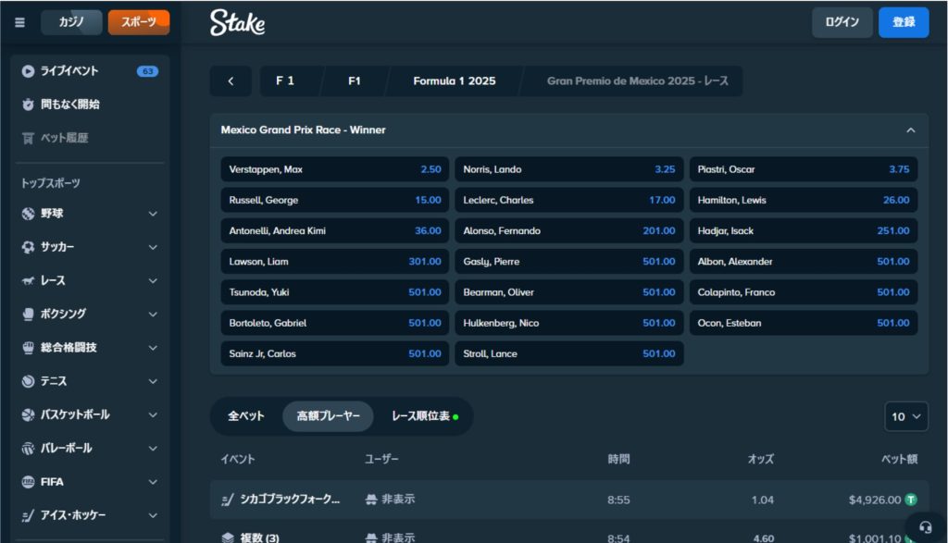Click the ログイン button
Viewport: 948px width, 543px height.
tap(842, 22)
